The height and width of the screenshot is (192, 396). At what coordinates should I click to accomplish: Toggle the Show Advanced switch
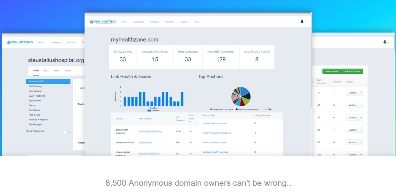(x=67, y=132)
